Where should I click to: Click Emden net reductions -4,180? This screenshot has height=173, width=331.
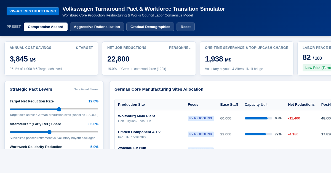pos(293,134)
